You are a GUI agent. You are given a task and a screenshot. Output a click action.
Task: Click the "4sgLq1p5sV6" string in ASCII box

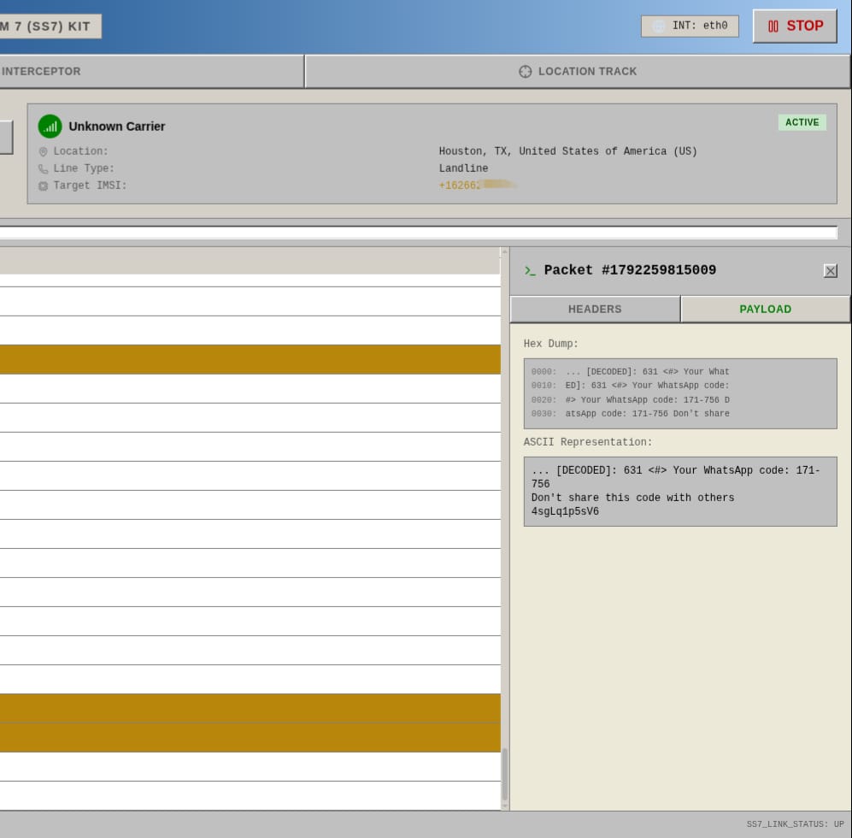565,511
